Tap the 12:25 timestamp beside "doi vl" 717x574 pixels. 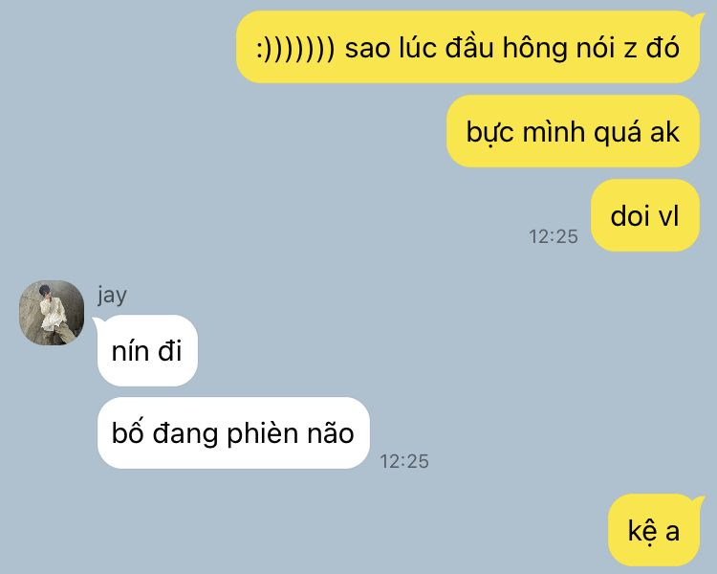pos(554,236)
